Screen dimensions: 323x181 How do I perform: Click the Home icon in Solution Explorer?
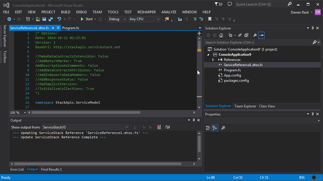click(x=221, y=35)
